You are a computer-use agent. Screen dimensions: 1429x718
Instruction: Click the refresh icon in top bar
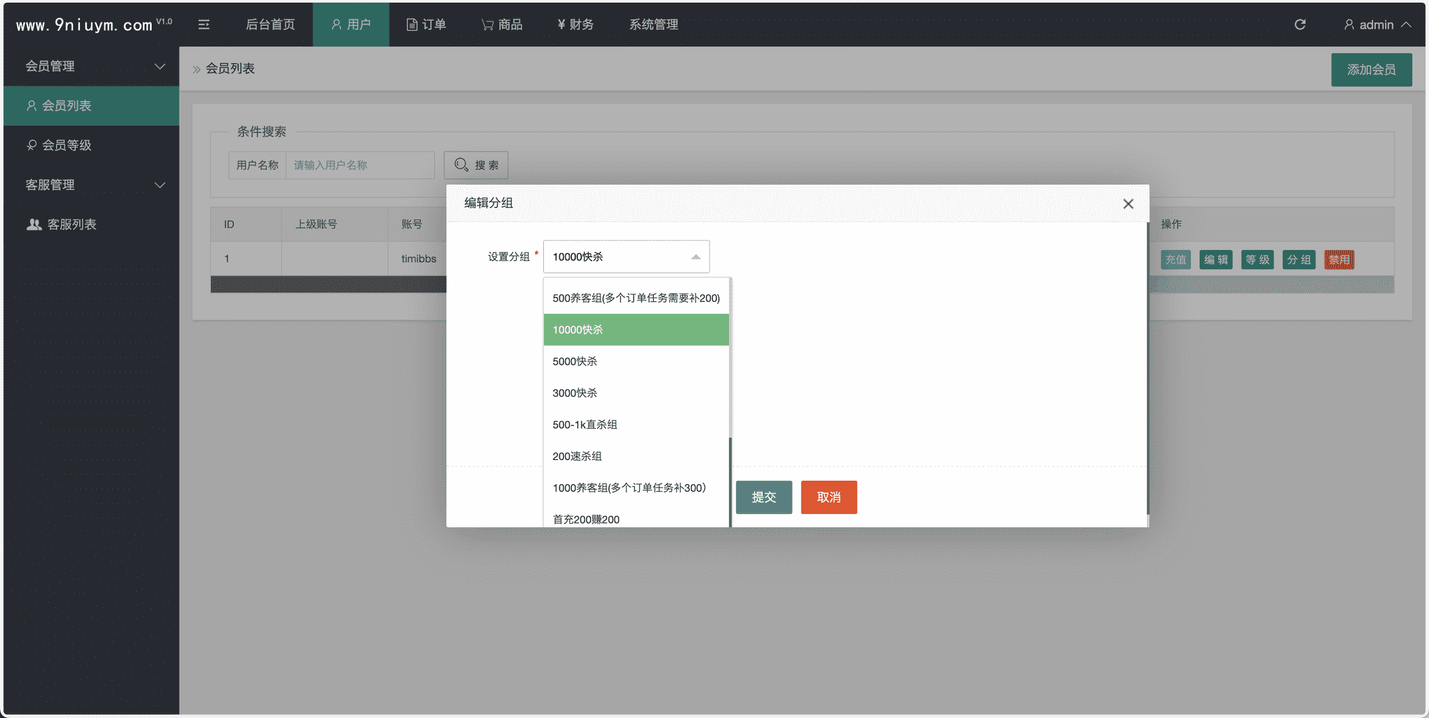tap(1300, 25)
